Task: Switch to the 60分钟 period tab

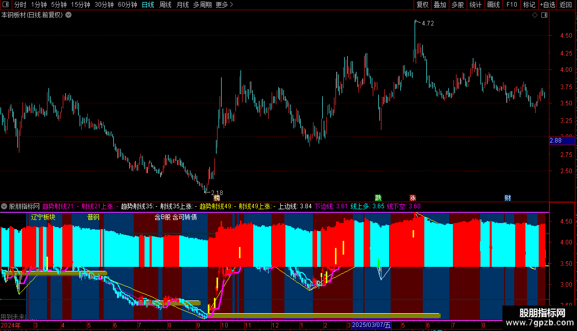Action: click(127, 5)
